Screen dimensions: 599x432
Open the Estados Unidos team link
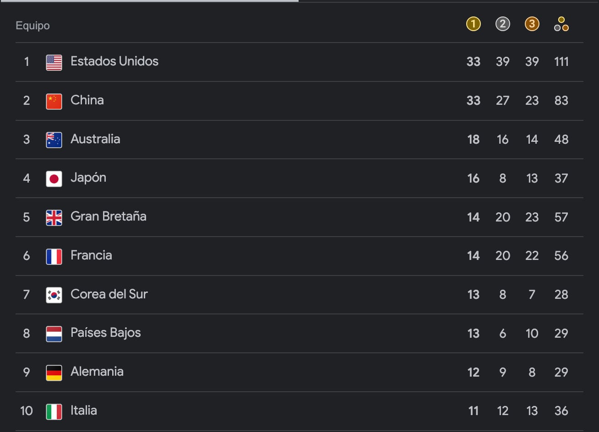point(114,61)
